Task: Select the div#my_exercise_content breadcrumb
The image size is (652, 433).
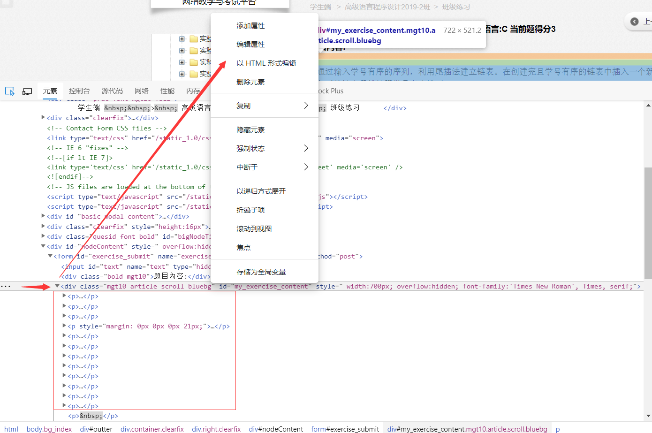Action: tap(467, 429)
